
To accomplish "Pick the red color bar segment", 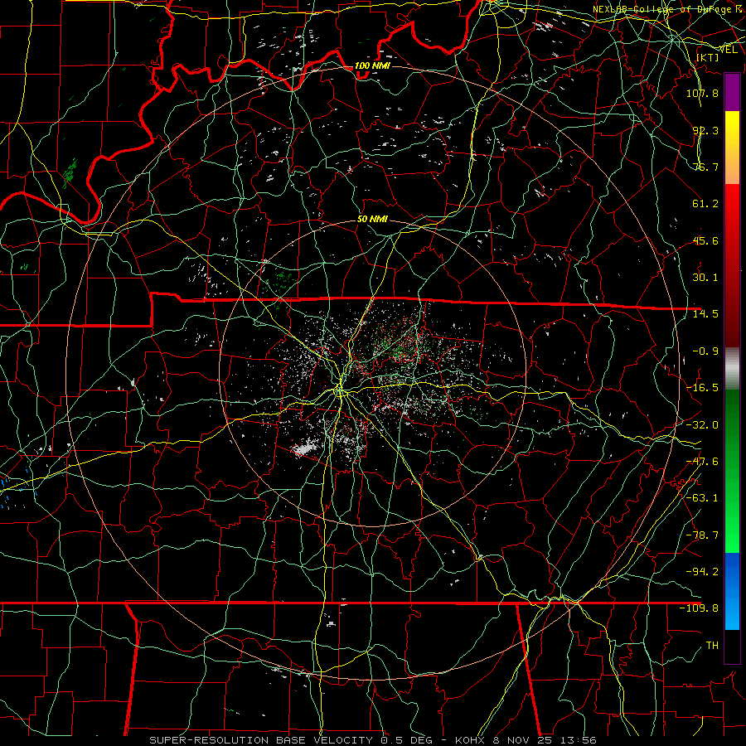I will tap(732, 265).
